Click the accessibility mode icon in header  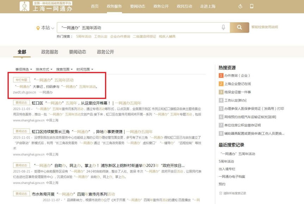pos(240,6)
